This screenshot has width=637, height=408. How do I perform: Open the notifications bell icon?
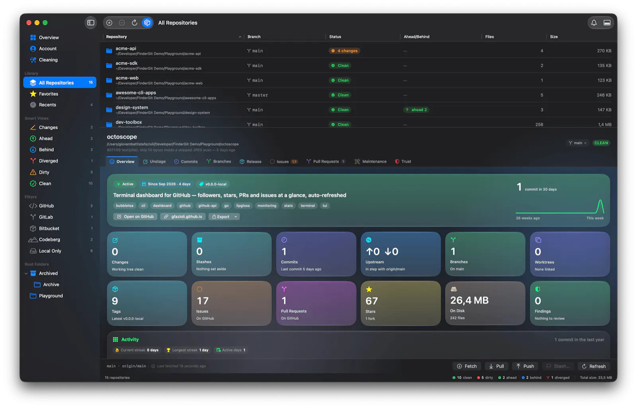tap(594, 23)
